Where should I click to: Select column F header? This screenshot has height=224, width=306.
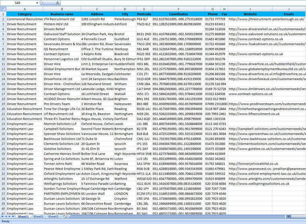pos(178,9)
